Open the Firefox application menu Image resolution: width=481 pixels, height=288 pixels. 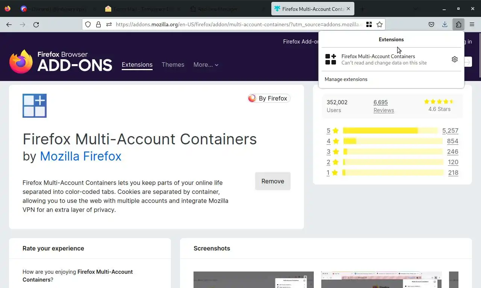[x=472, y=25]
